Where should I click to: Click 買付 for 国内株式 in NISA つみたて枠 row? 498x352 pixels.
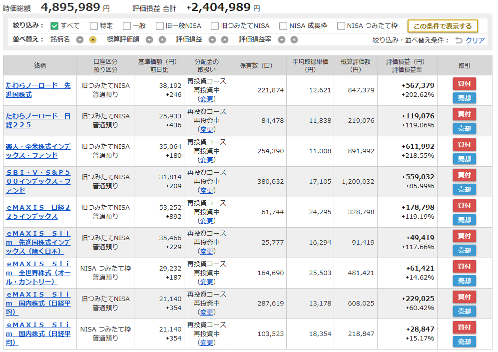pyautogui.click(x=465, y=328)
